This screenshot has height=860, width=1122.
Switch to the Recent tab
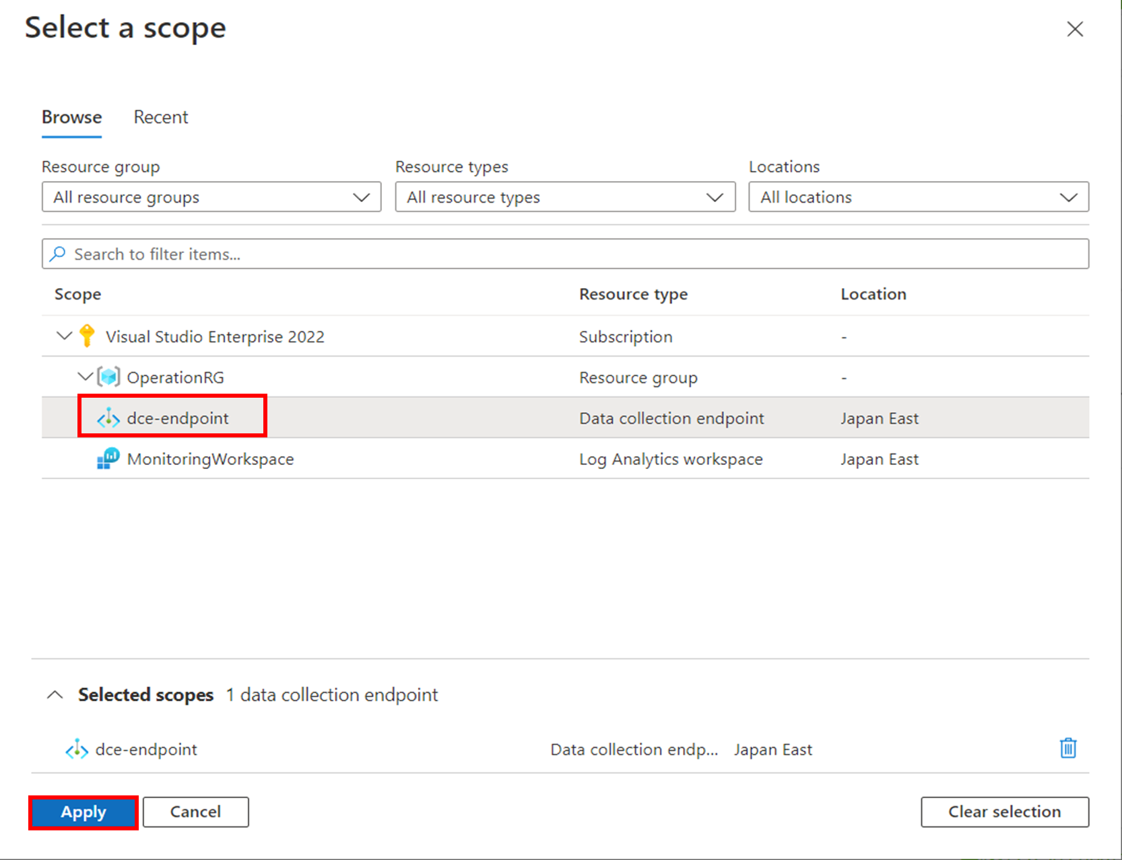(161, 117)
